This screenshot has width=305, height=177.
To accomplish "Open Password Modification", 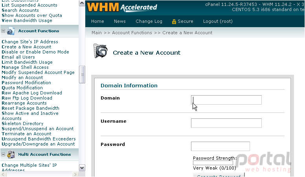I will coord(26,83).
